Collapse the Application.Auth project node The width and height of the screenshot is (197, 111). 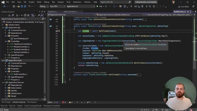[3, 60]
